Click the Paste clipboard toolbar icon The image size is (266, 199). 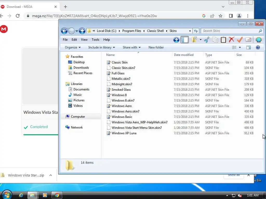tap(223, 40)
